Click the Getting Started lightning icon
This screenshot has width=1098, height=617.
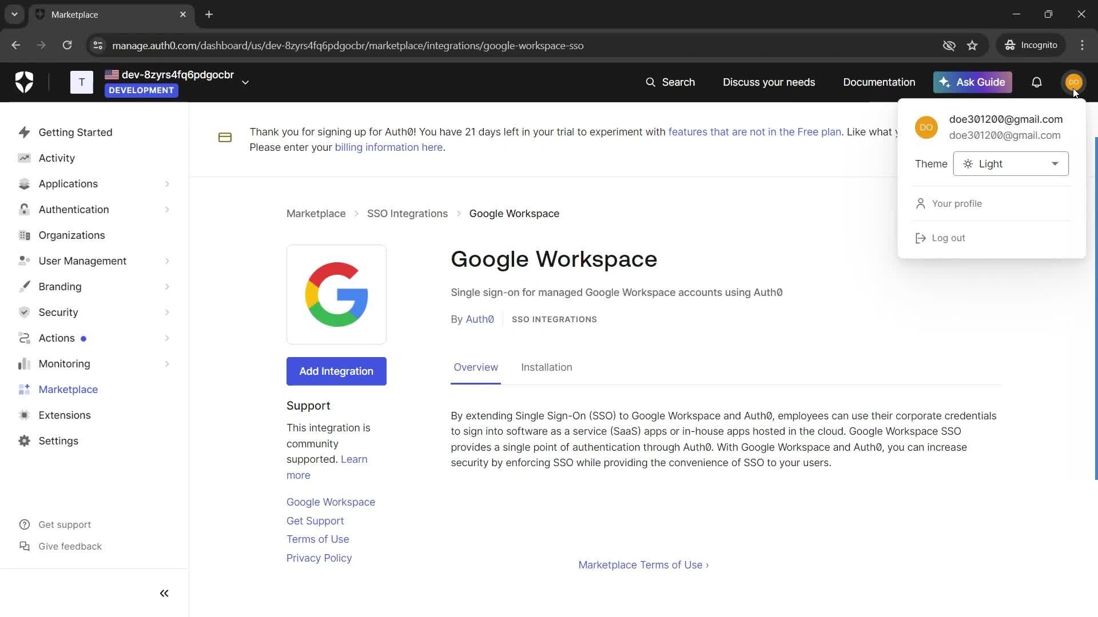[x=24, y=133]
